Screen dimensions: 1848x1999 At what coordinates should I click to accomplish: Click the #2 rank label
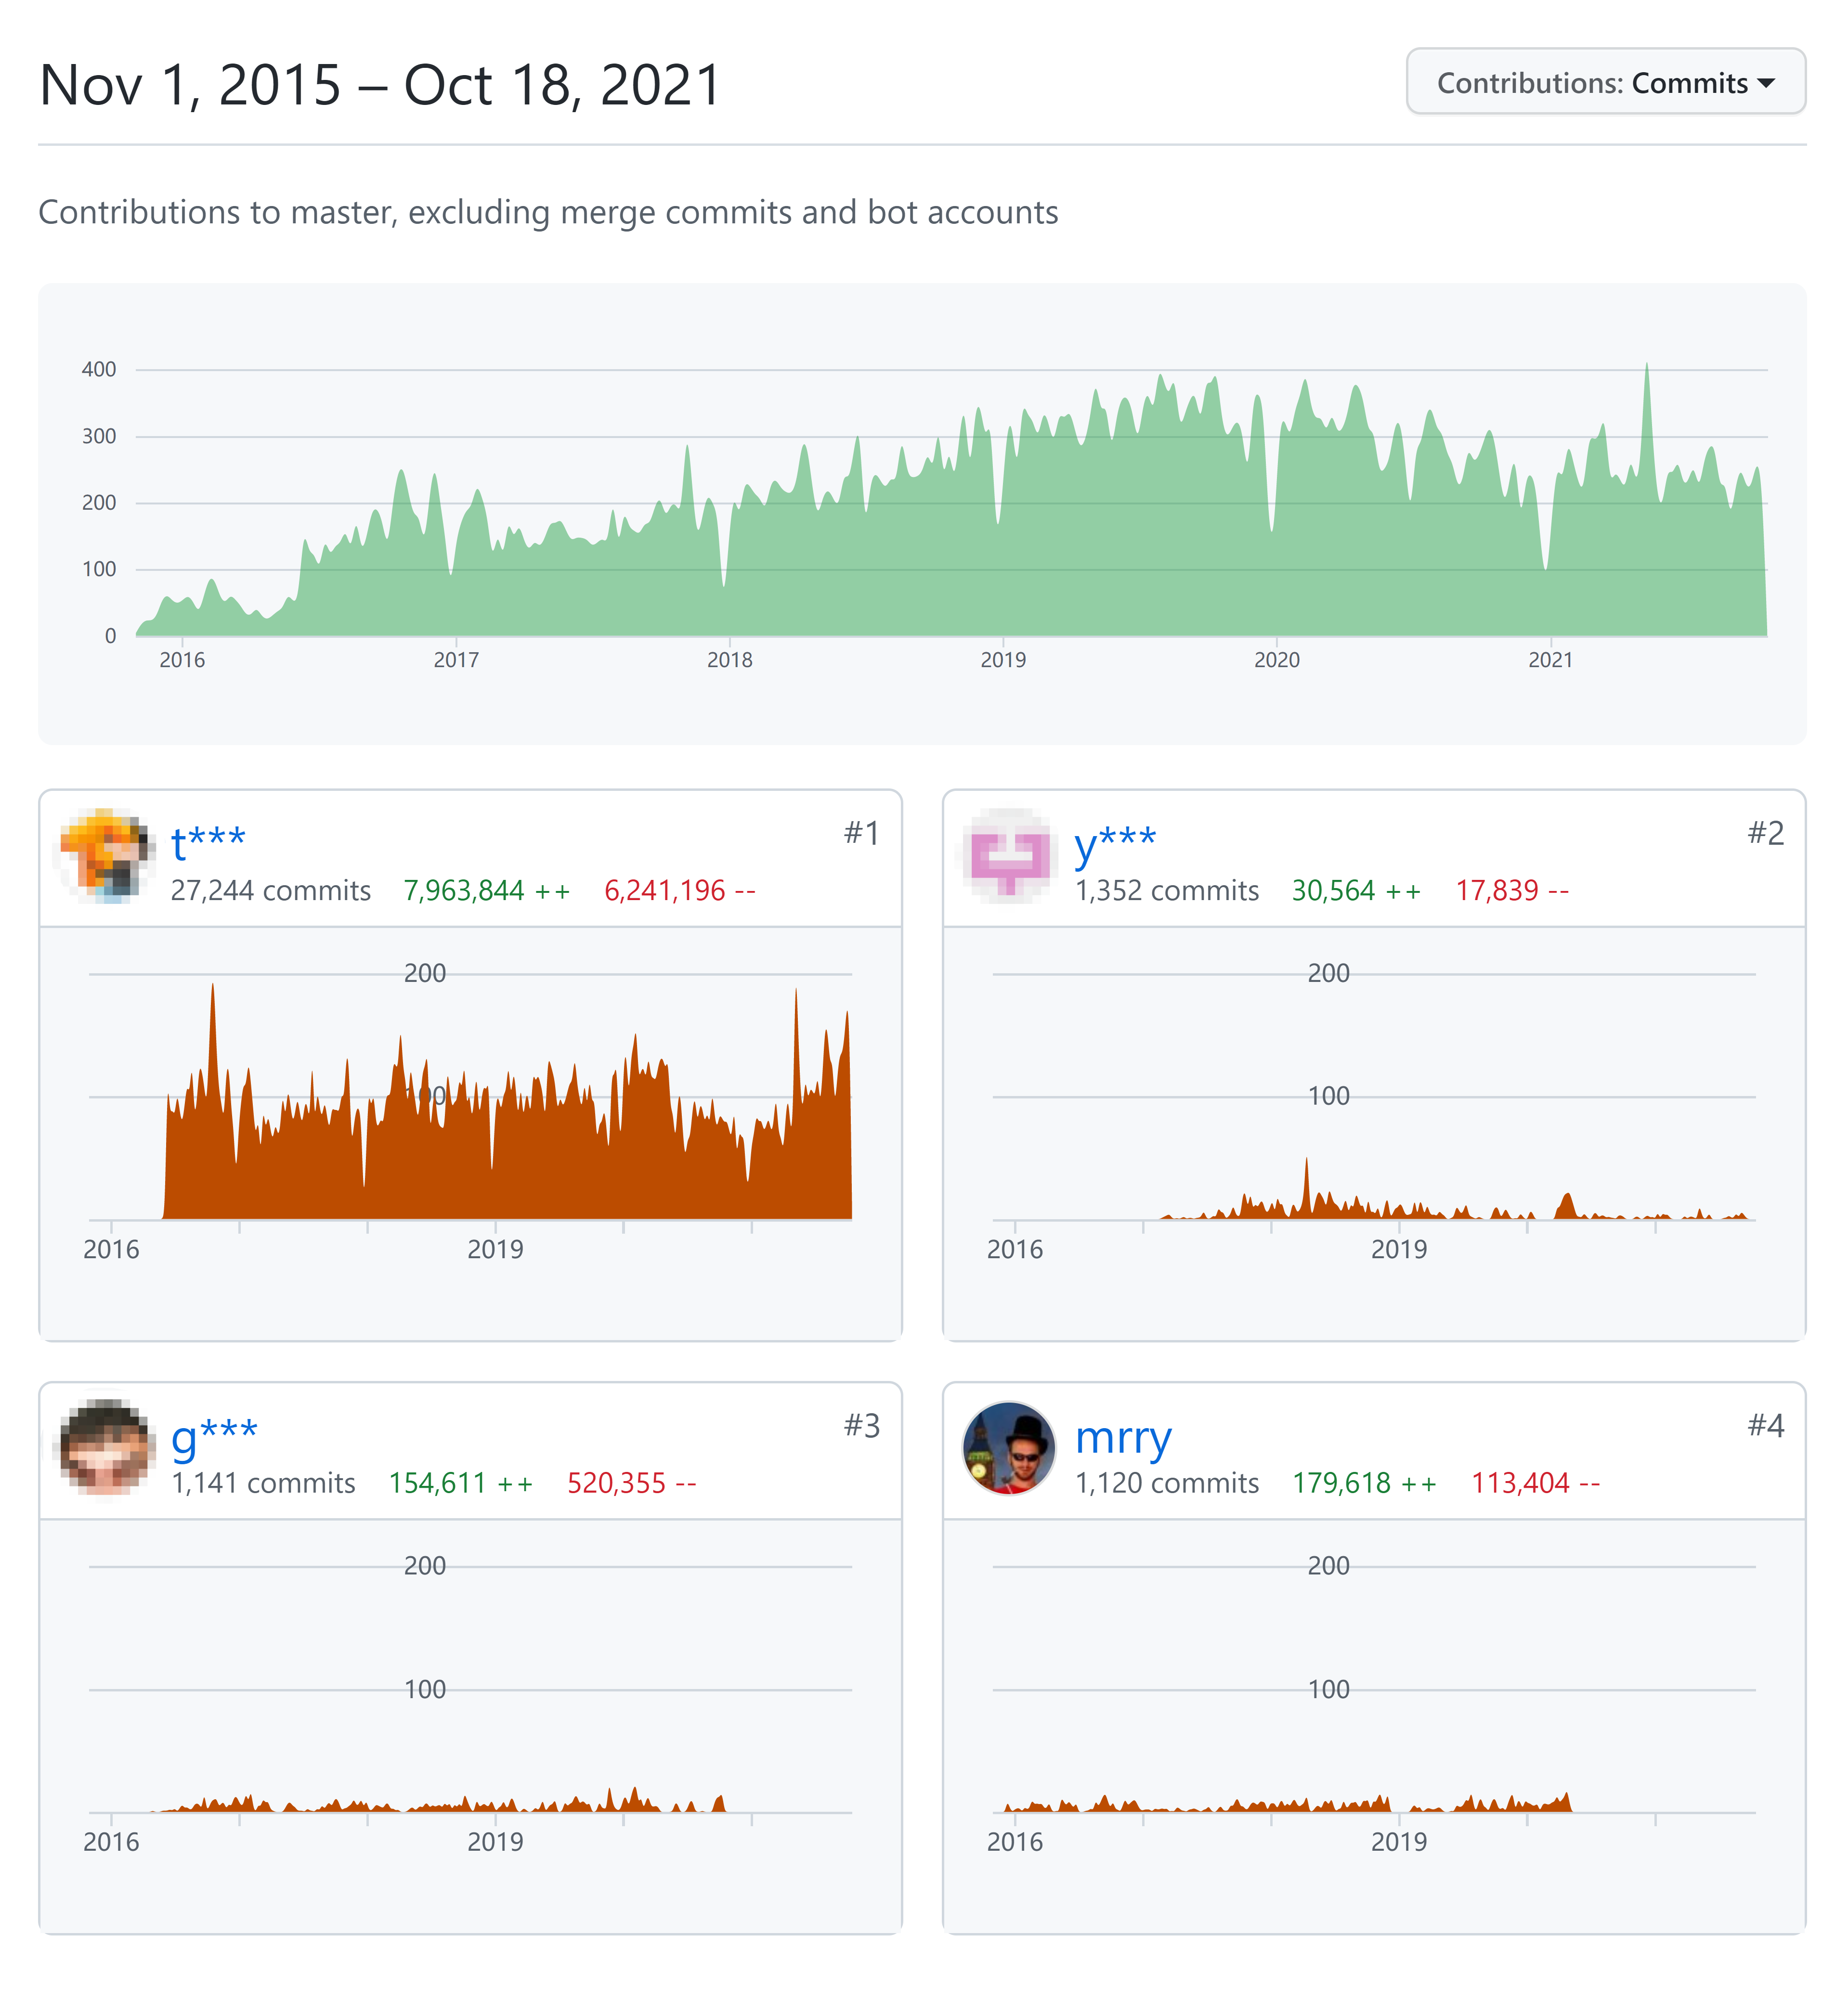point(1765,834)
